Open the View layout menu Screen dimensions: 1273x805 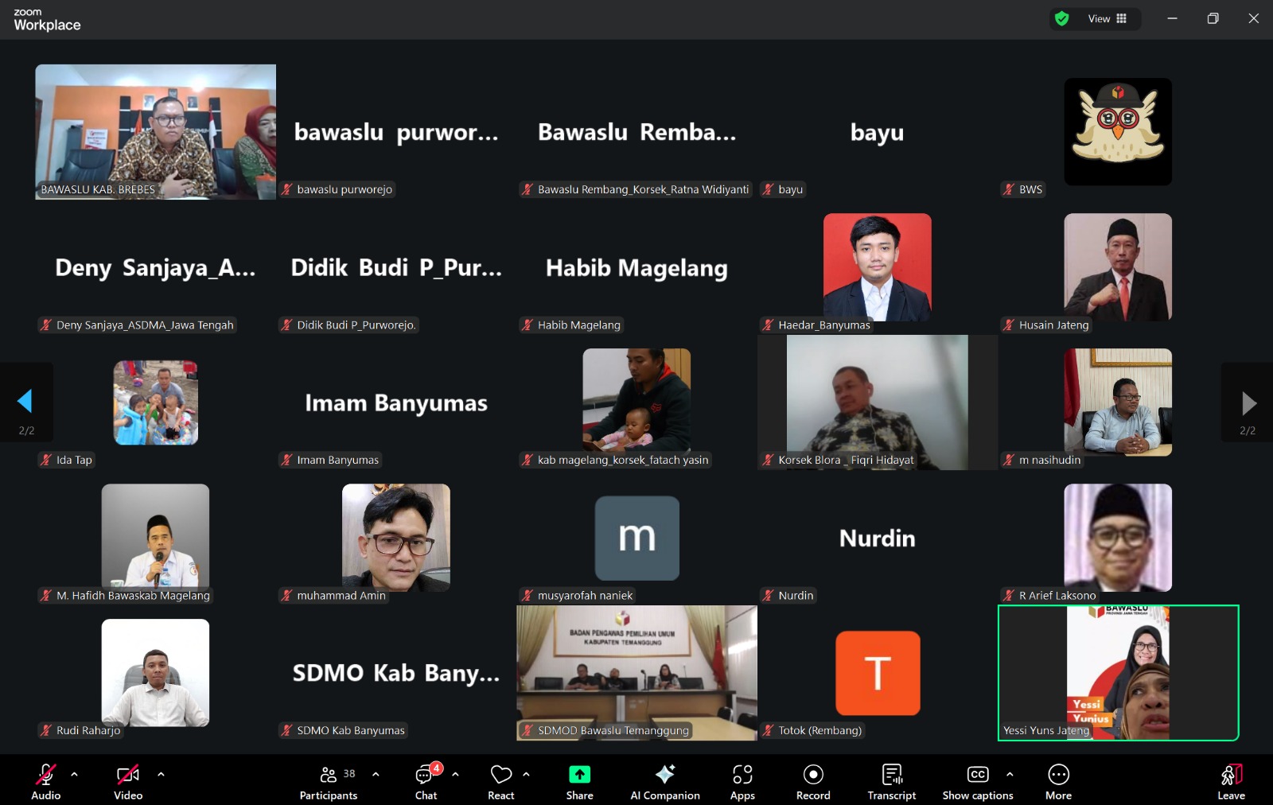[x=1107, y=19]
